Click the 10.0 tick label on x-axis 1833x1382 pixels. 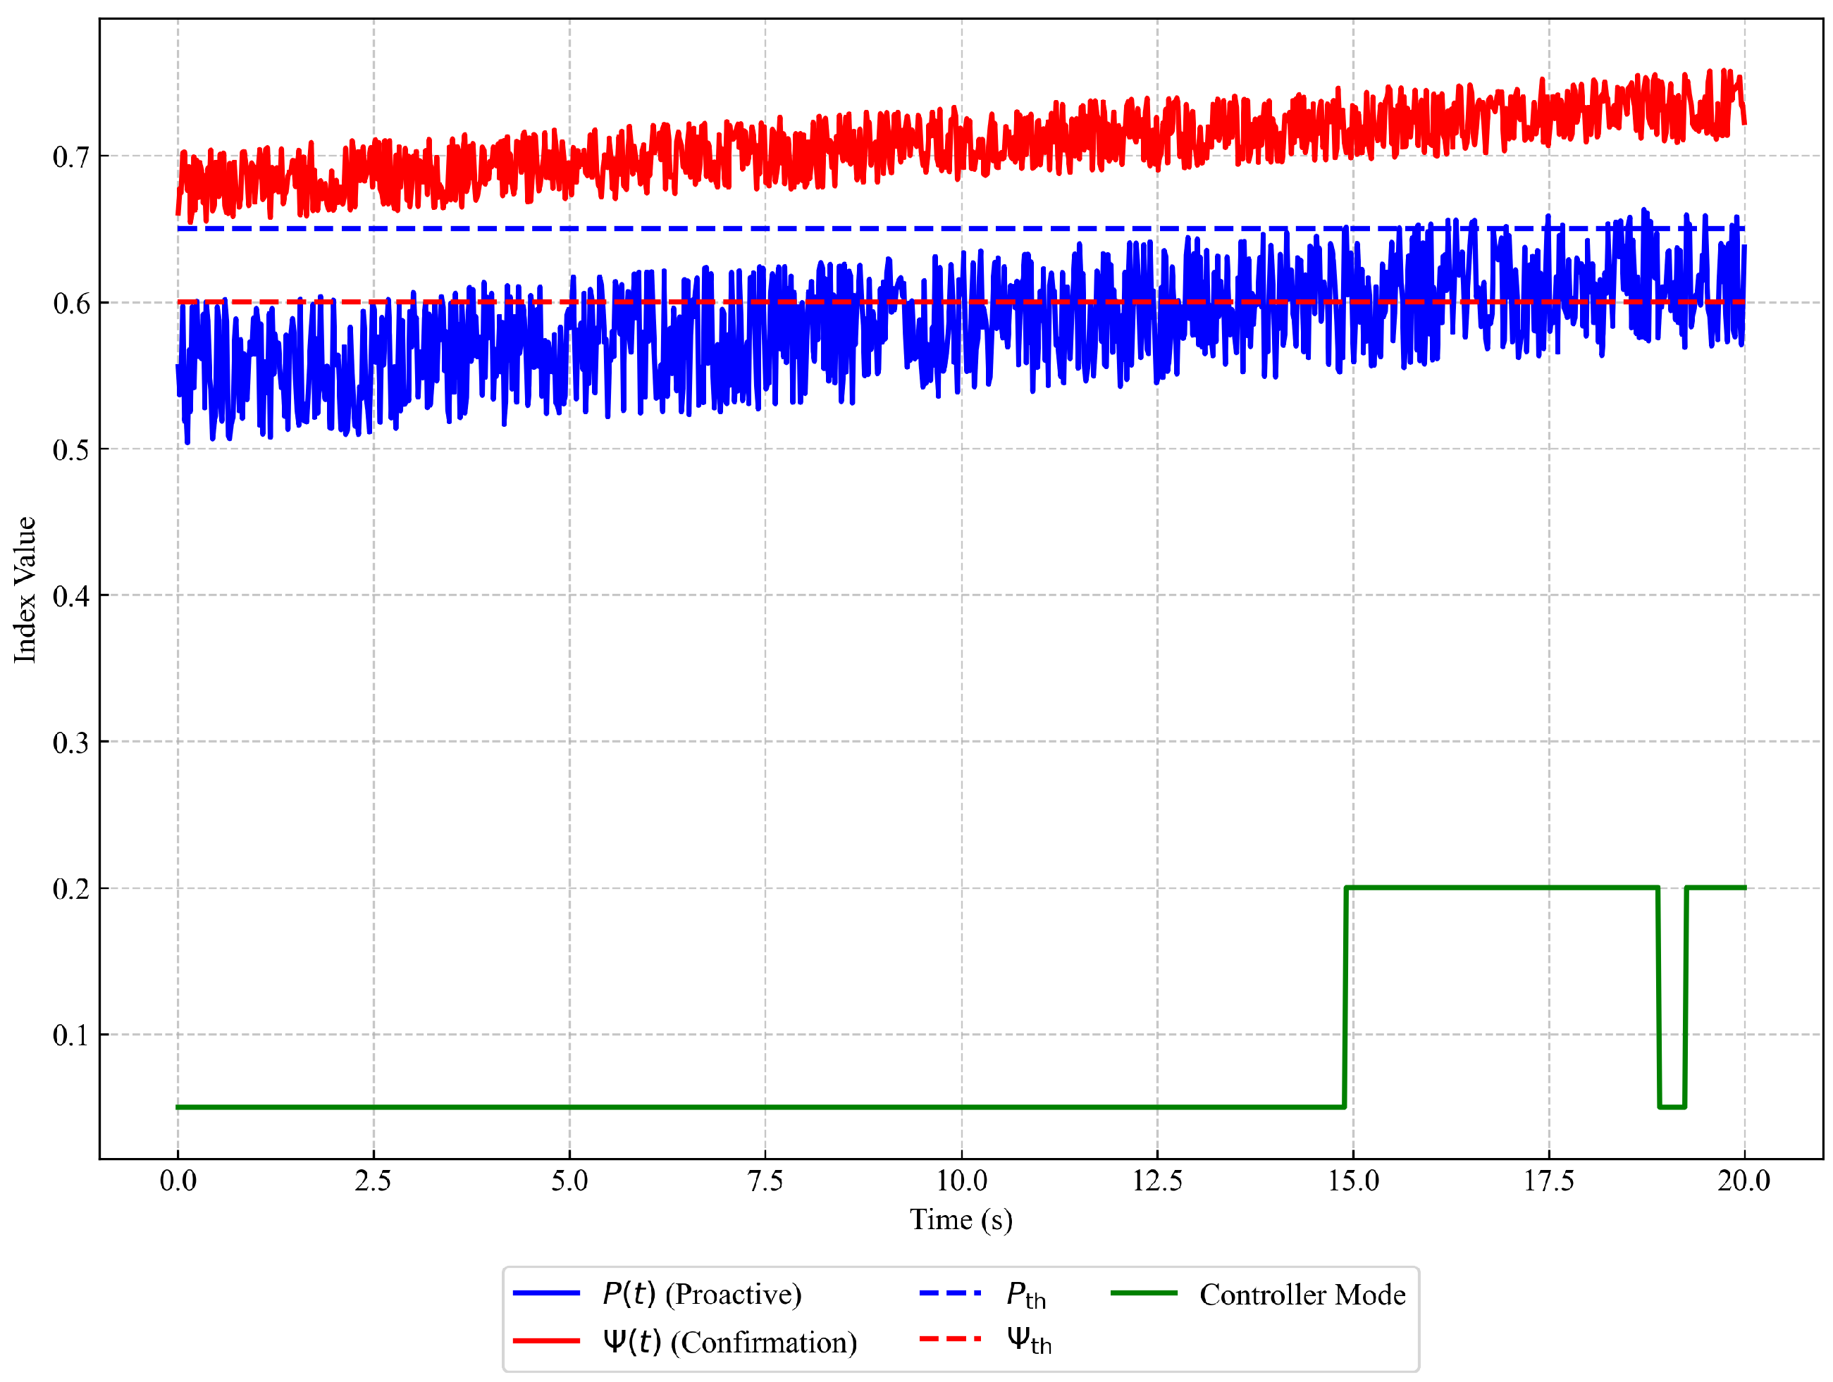pos(961,1181)
